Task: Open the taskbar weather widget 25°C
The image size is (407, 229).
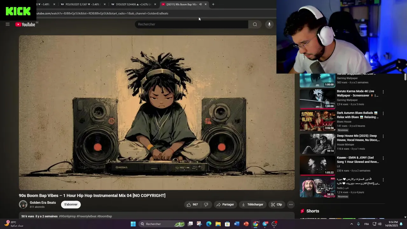Action: tap(14, 224)
